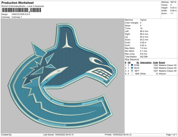Click the stitch count 10786

coord(136,65)
